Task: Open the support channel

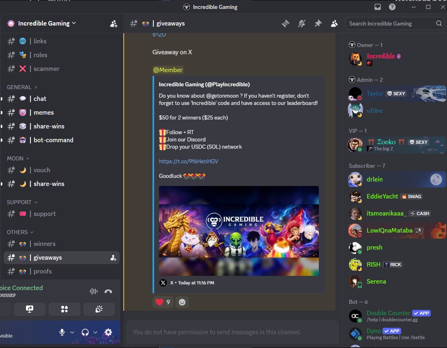Action: [62, 214]
